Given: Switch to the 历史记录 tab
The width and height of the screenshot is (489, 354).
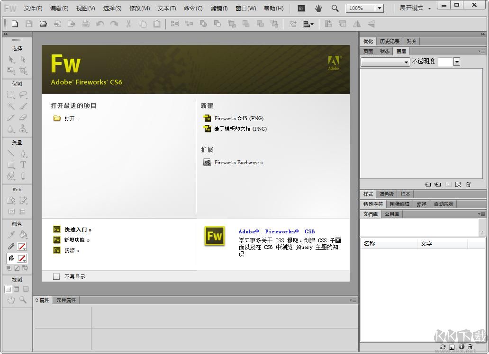Looking at the screenshot, I should click(389, 41).
